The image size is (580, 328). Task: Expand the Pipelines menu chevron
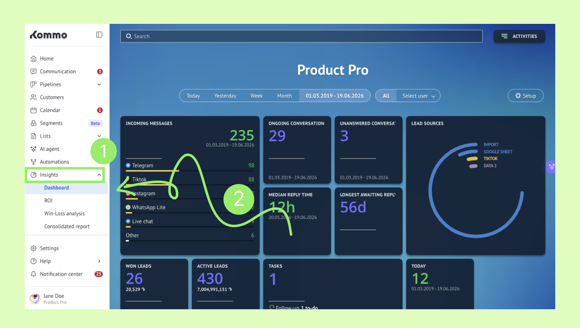99,84
